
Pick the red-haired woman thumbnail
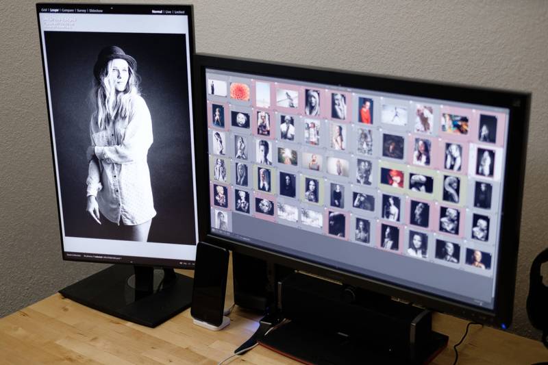[392, 177]
